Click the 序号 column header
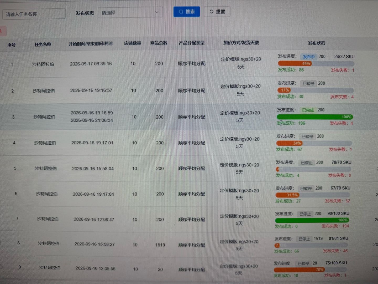Image resolution: width=378 pixels, height=284 pixels. pos(11,45)
